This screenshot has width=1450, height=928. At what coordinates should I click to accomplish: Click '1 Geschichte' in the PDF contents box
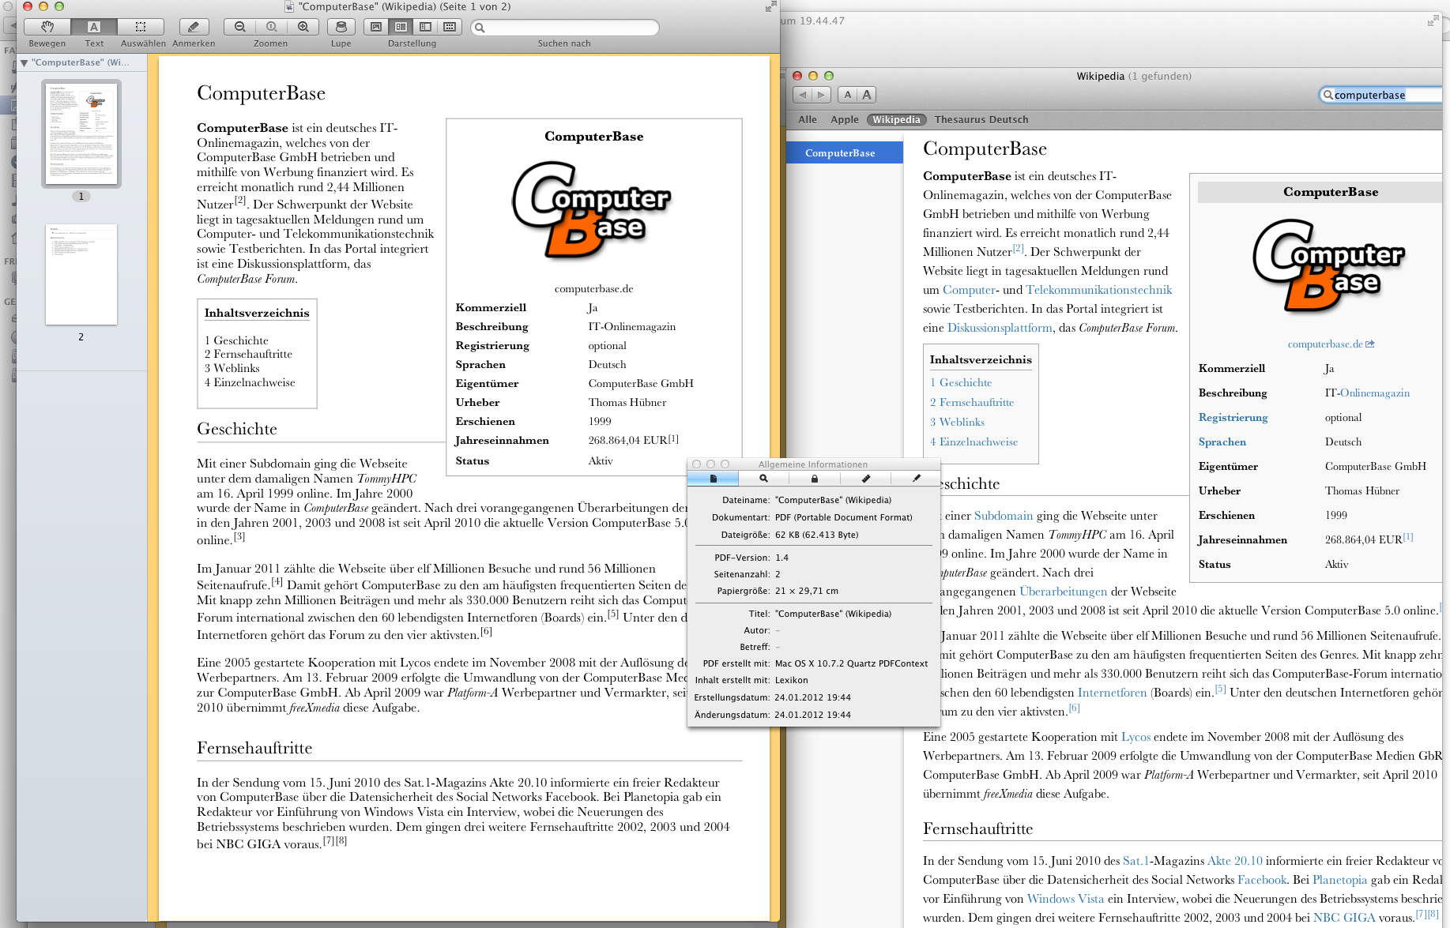click(236, 340)
